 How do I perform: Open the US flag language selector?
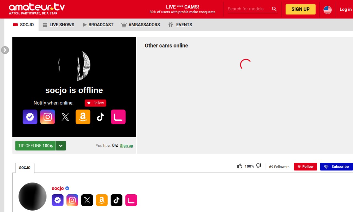tap(327, 10)
